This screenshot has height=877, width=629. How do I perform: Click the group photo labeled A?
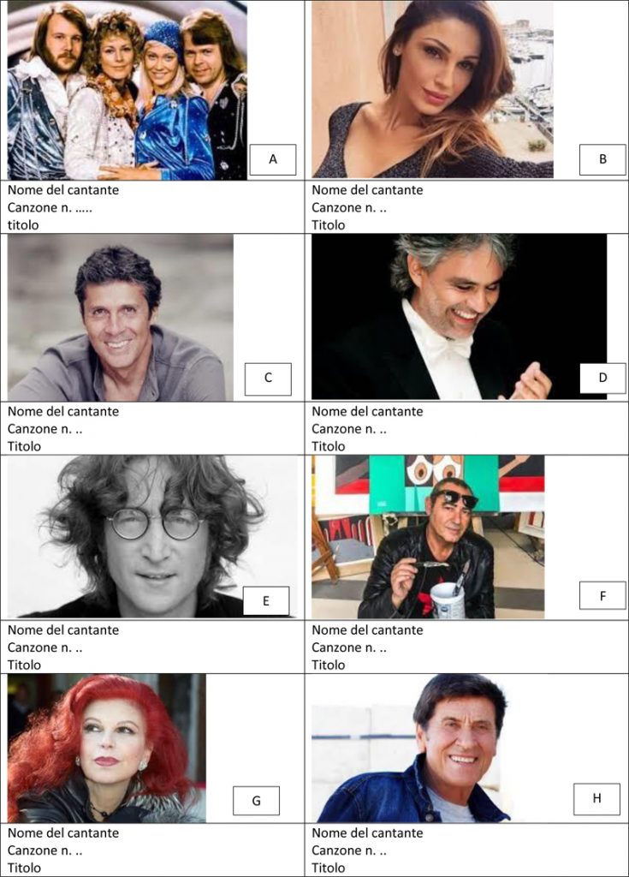(127, 90)
